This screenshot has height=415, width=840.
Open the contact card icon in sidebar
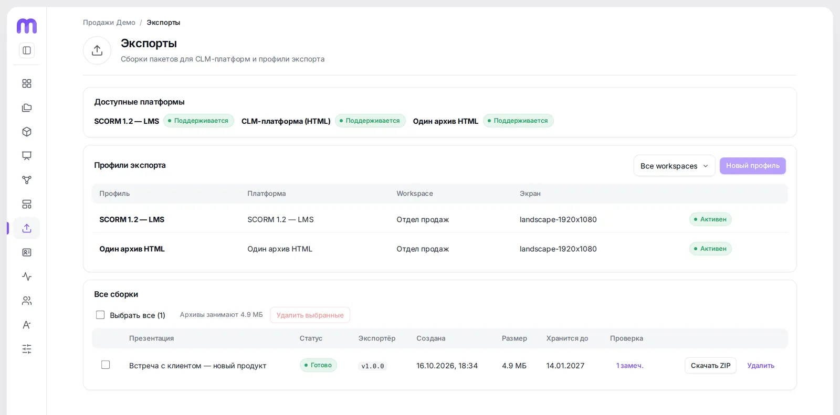[x=27, y=252]
